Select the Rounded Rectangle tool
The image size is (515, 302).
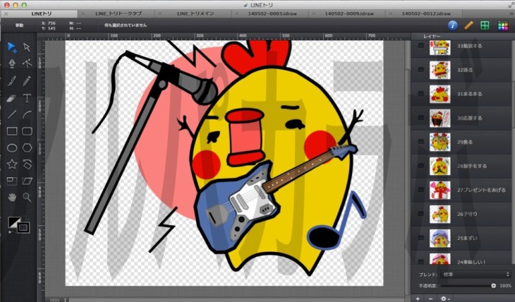pyautogui.click(x=27, y=131)
